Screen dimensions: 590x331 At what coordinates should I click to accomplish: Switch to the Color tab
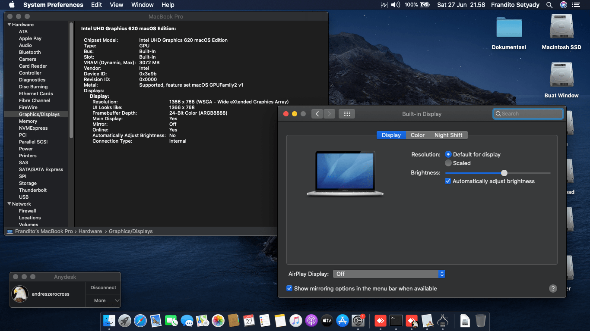point(418,135)
